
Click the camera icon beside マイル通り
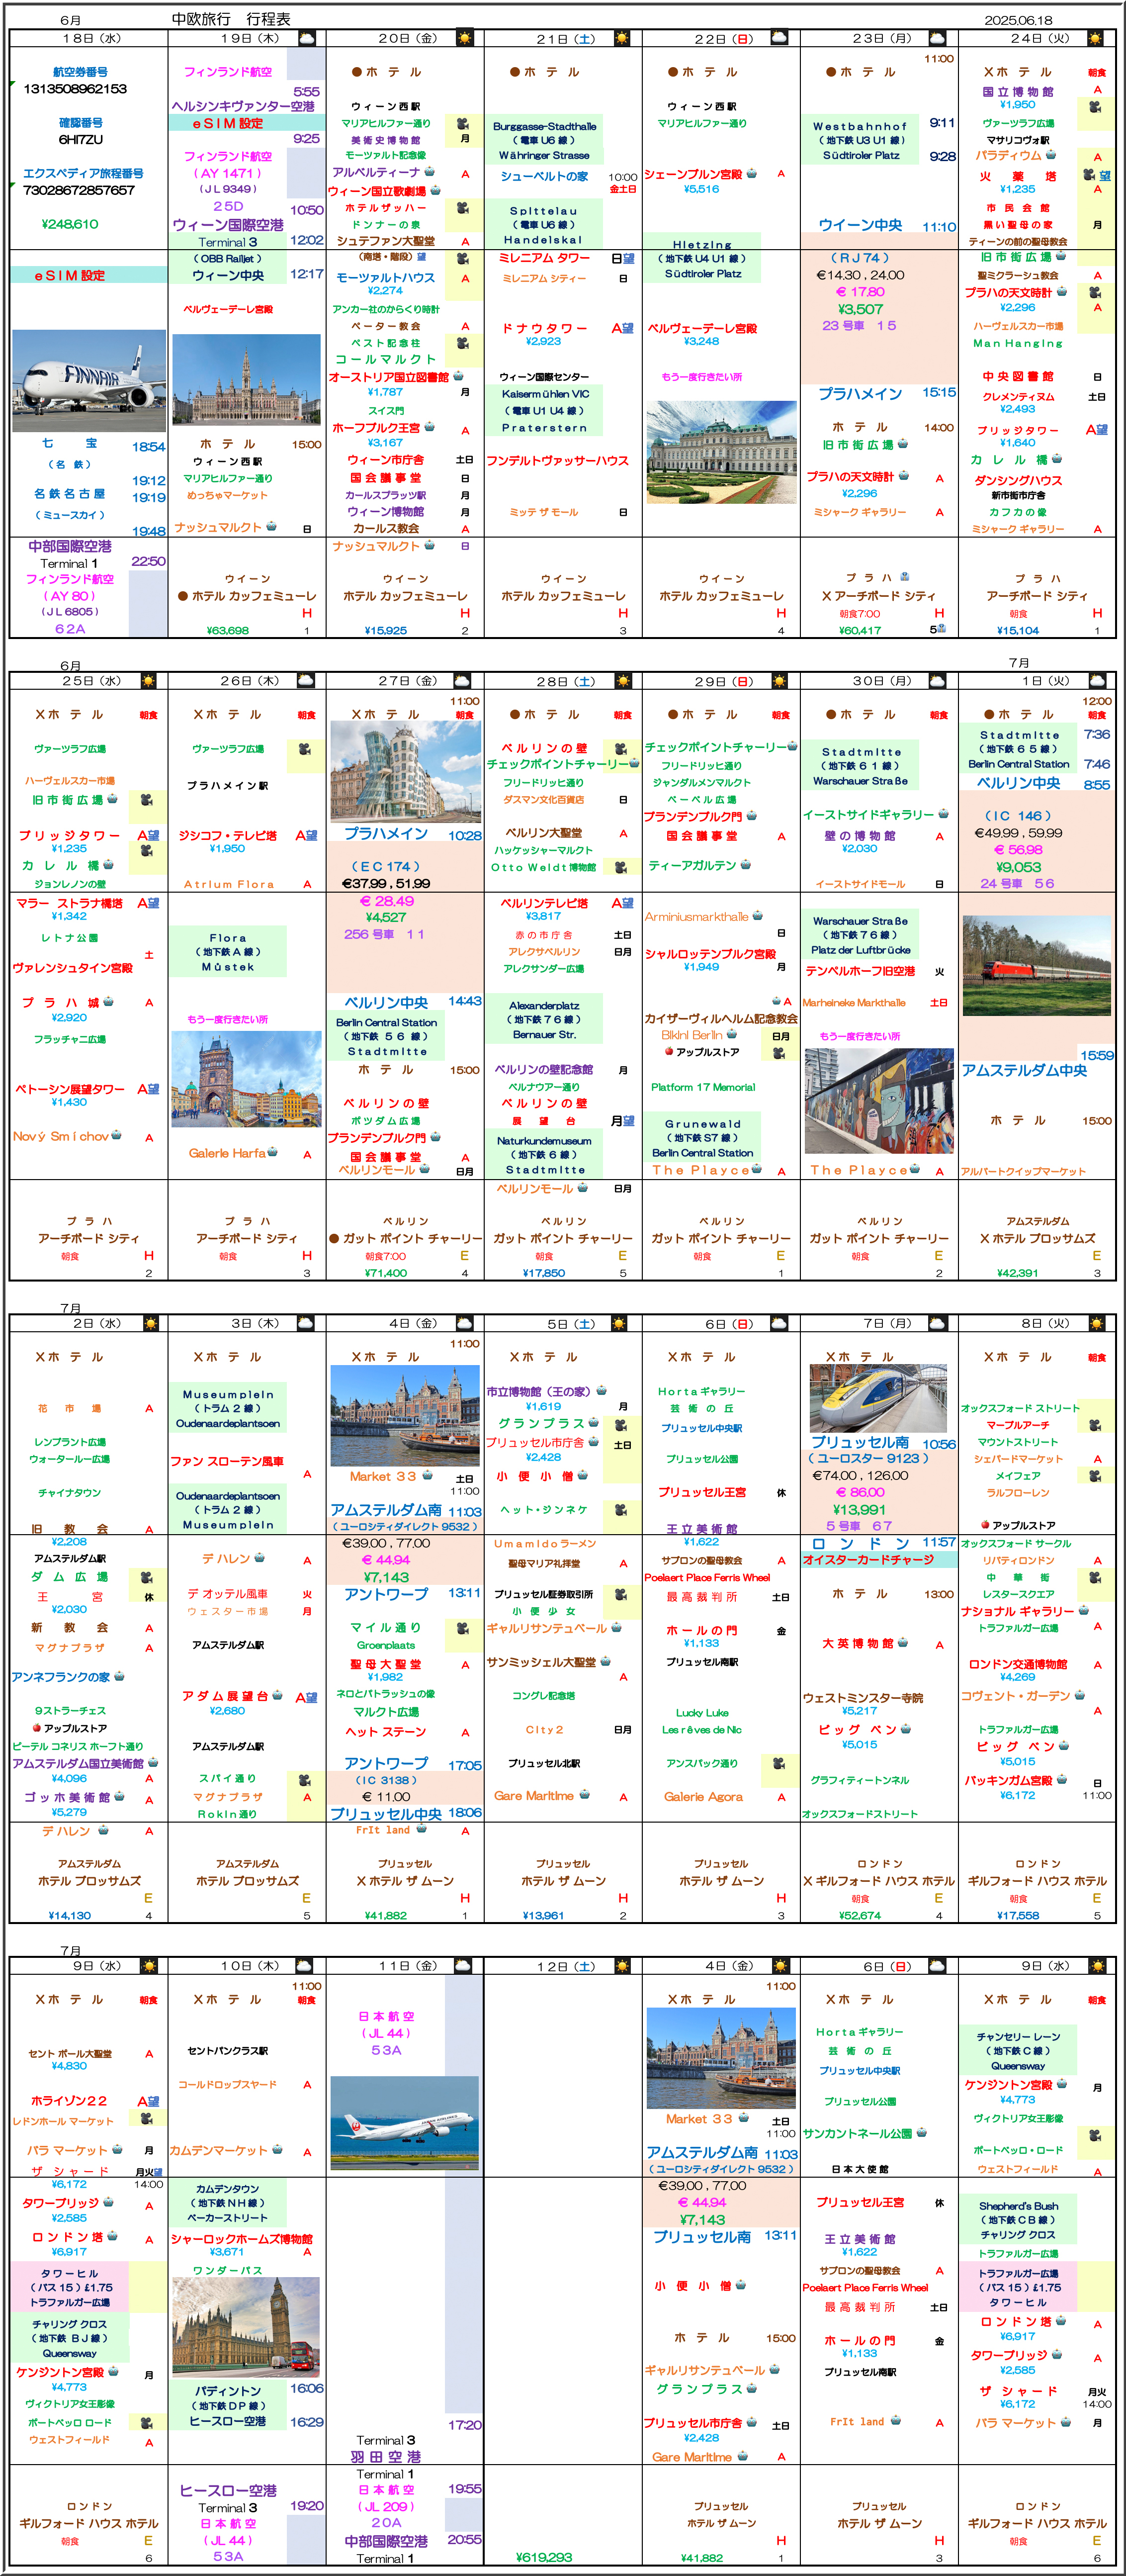(x=463, y=1628)
